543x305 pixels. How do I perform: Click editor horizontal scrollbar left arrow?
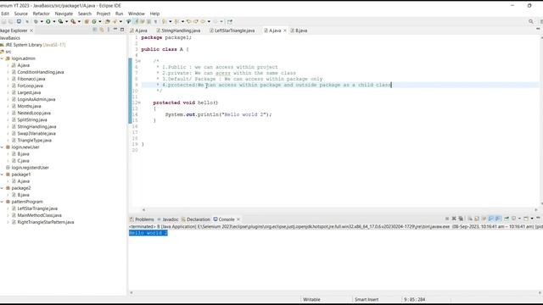[x=143, y=209]
